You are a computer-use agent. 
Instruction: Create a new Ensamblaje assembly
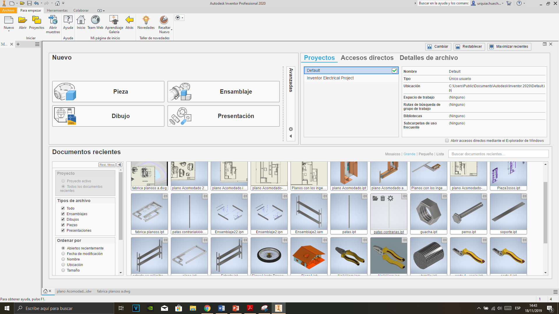pyautogui.click(x=224, y=92)
